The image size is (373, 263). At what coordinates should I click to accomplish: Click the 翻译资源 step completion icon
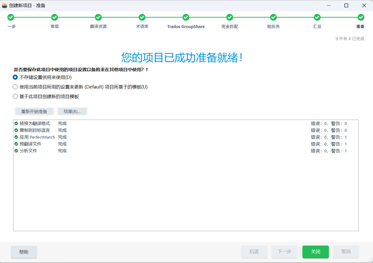(x=98, y=17)
